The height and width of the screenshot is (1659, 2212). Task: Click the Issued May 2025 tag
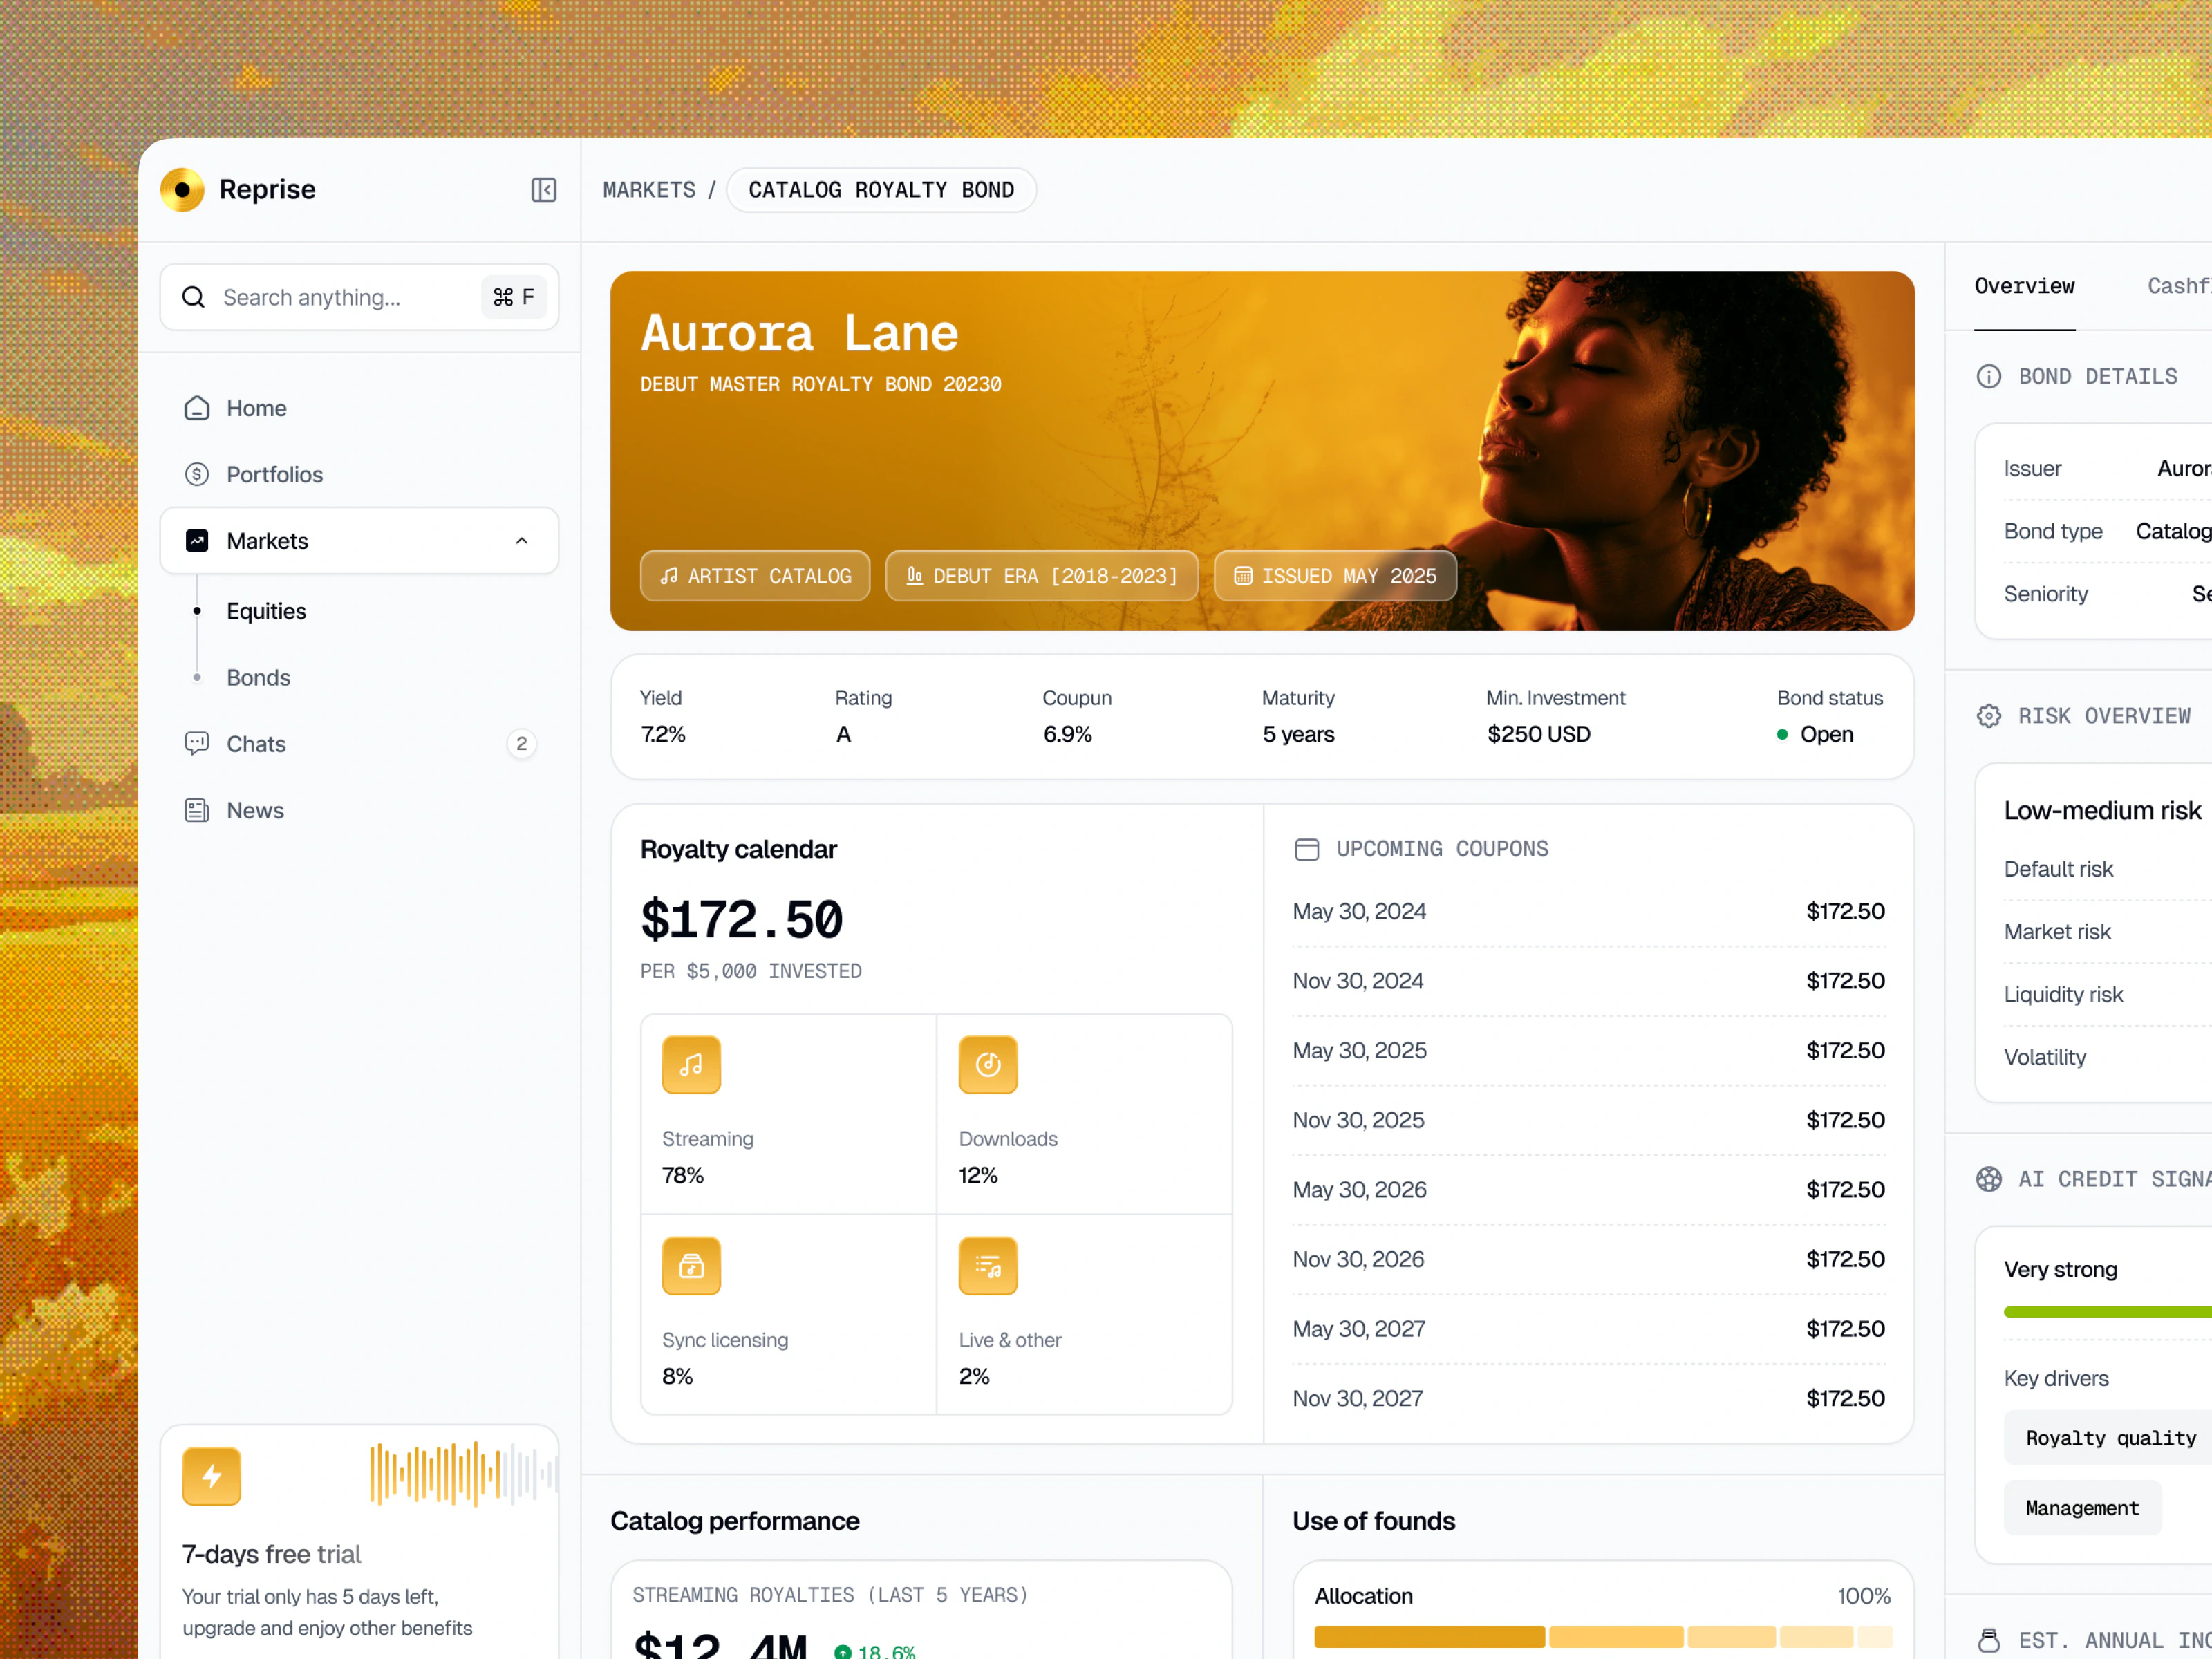[x=1335, y=576]
